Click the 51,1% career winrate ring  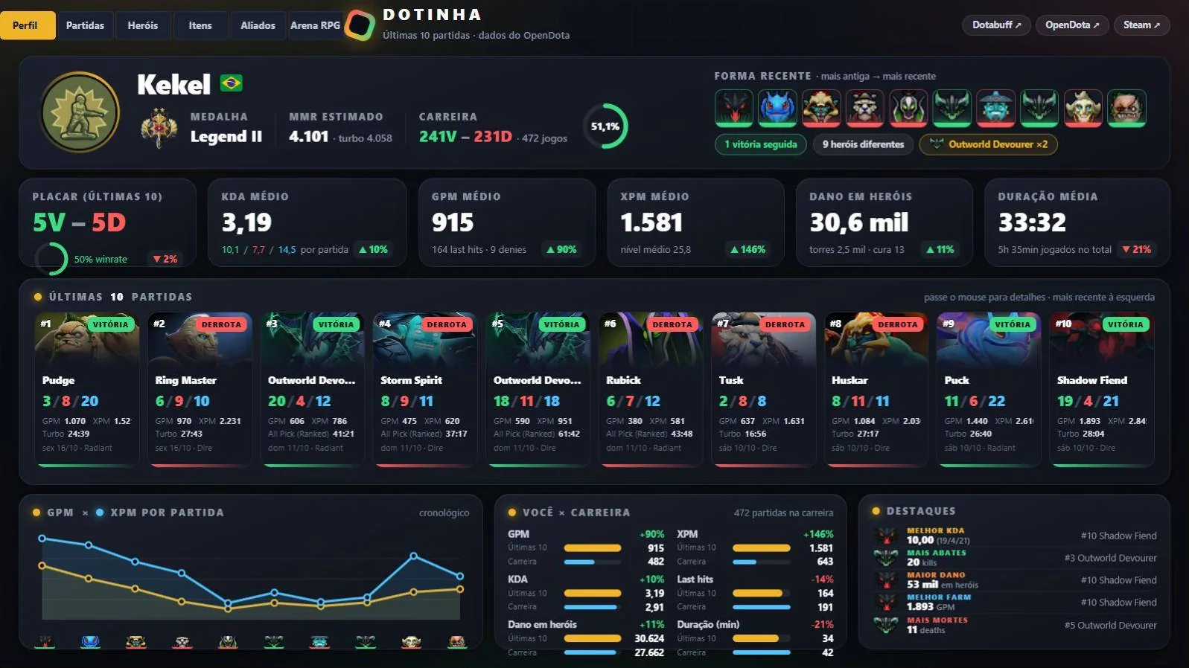[605, 126]
